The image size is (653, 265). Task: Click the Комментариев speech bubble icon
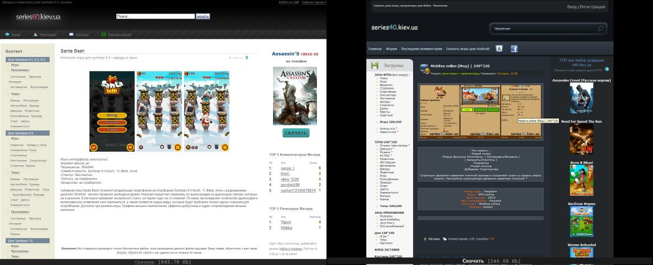[445, 239]
